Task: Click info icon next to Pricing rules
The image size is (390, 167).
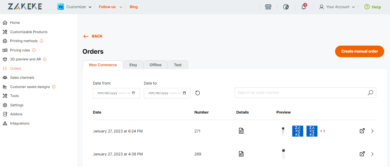Action: click(x=34, y=50)
